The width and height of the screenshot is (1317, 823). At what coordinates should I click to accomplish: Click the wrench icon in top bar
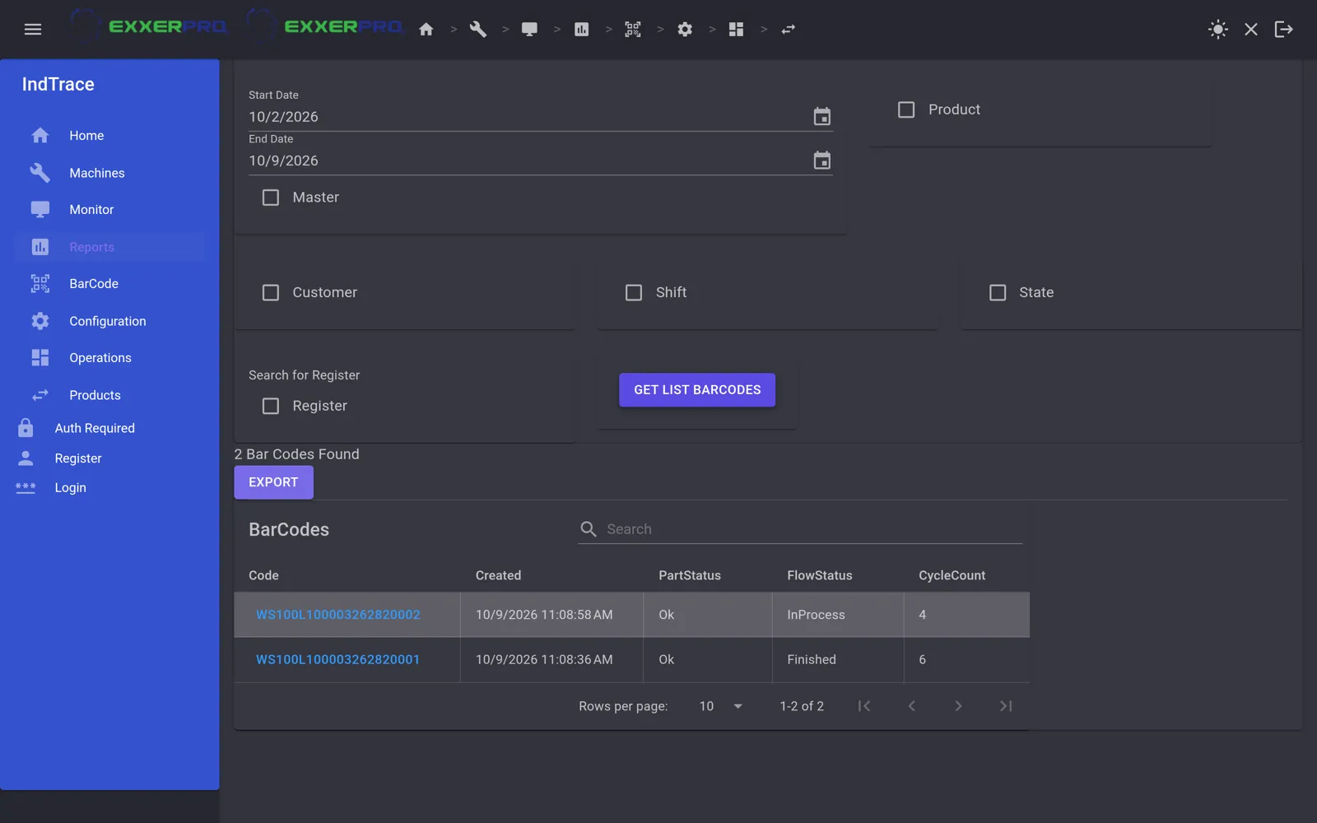(477, 30)
